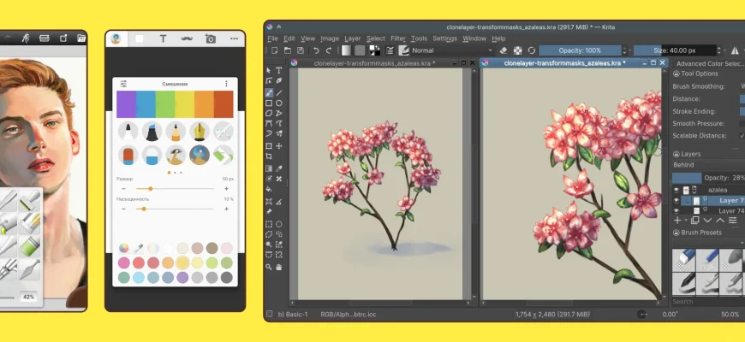The image size is (745, 342).
Task: Select the Freehand Brush tool in Krita toolbox
Action: [269, 92]
